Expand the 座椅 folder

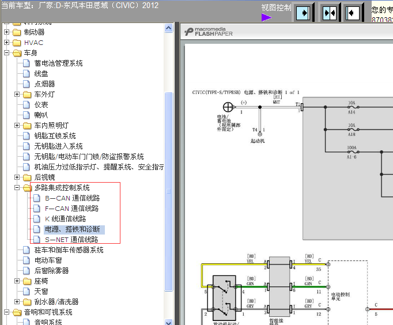point(17,281)
